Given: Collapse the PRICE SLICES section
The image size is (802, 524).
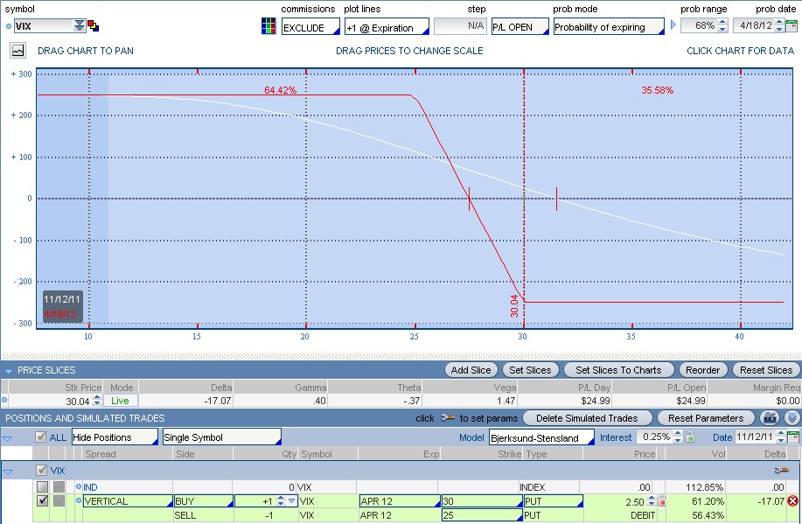Looking at the screenshot, I should coord(8,371).
